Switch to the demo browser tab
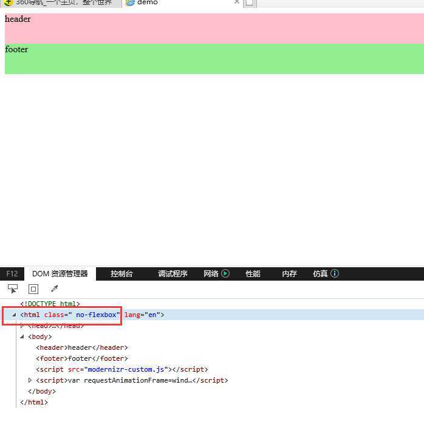Image resolution: width=424 pixels, height=444 pixels. (183, 3)
